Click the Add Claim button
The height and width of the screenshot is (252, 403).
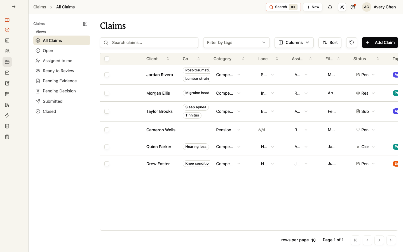[380, 43]
